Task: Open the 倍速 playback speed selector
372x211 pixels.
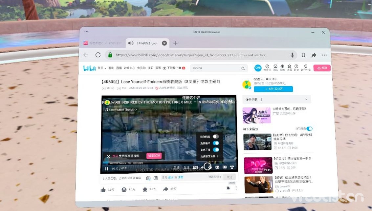Action: point(187,167)
